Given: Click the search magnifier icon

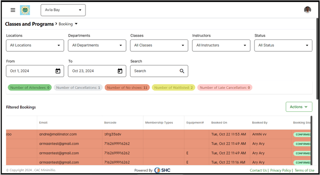Looking at the screenshot, I should pyautogui.click(x=182, y=71).
